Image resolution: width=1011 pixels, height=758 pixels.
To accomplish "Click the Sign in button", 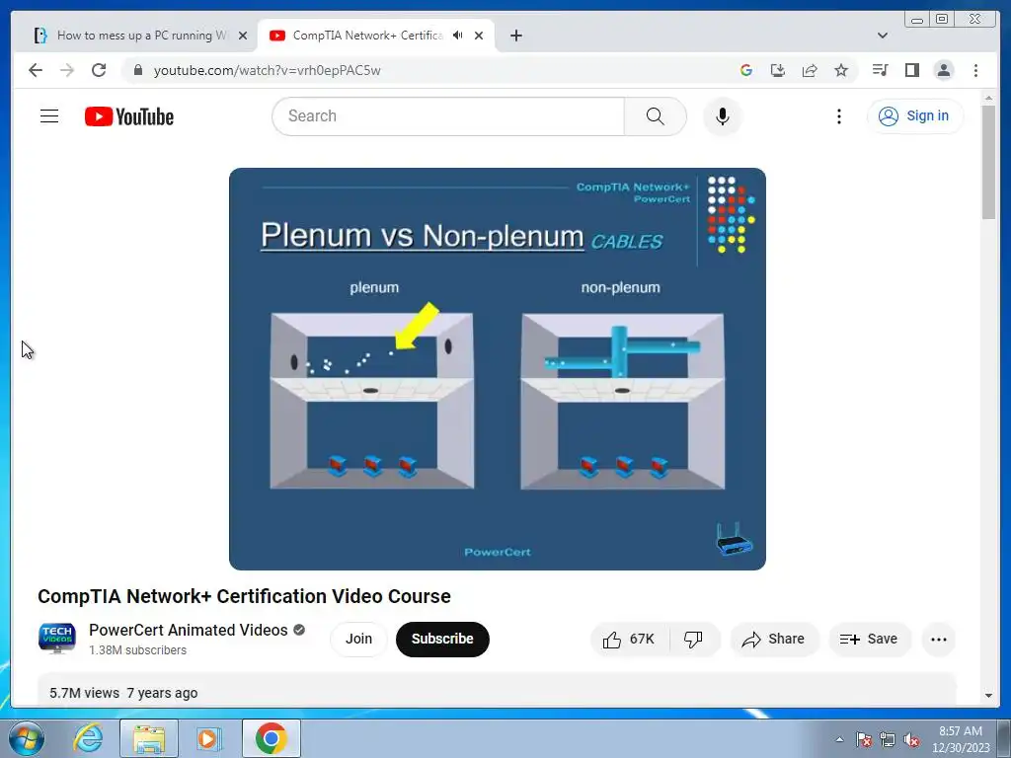I will [x=914, y=116].
